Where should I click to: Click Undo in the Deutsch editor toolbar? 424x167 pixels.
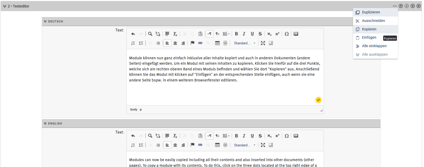(x=133, y=34)
